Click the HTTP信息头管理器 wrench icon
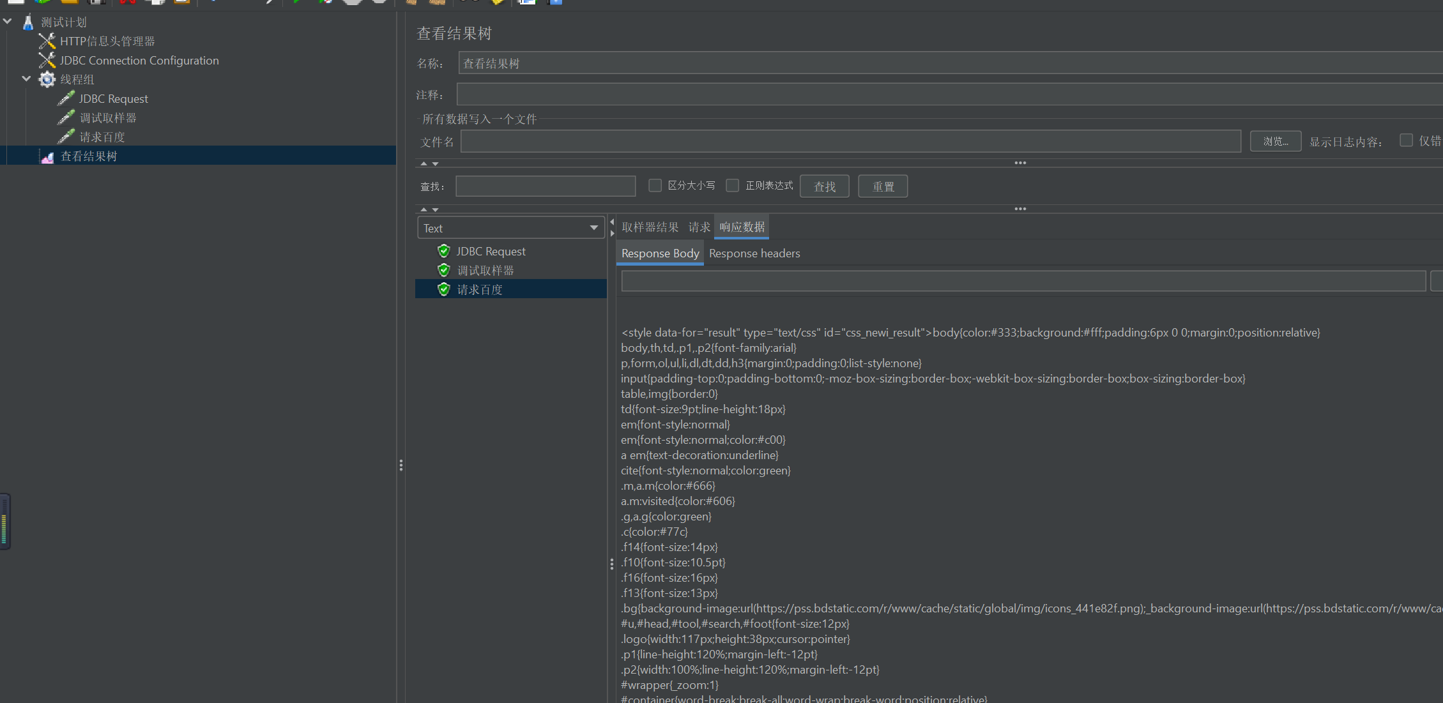The image size is (1443, 703). pyautogui.click(x=47, y=42)
